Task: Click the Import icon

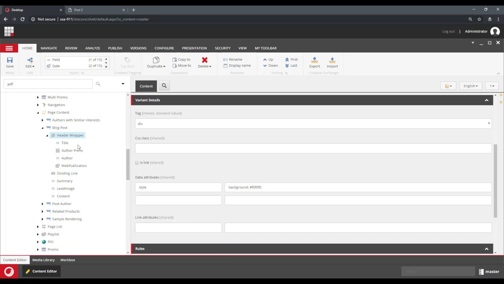Action: pos(332,60)
